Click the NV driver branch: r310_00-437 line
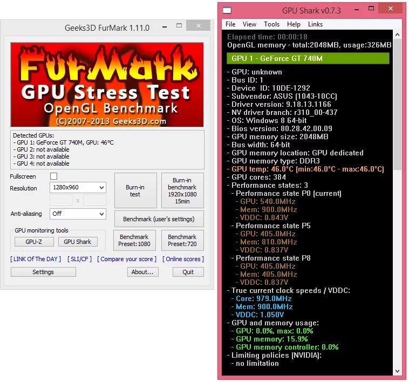Screen dimensions: 409x382 coord(282,112)
